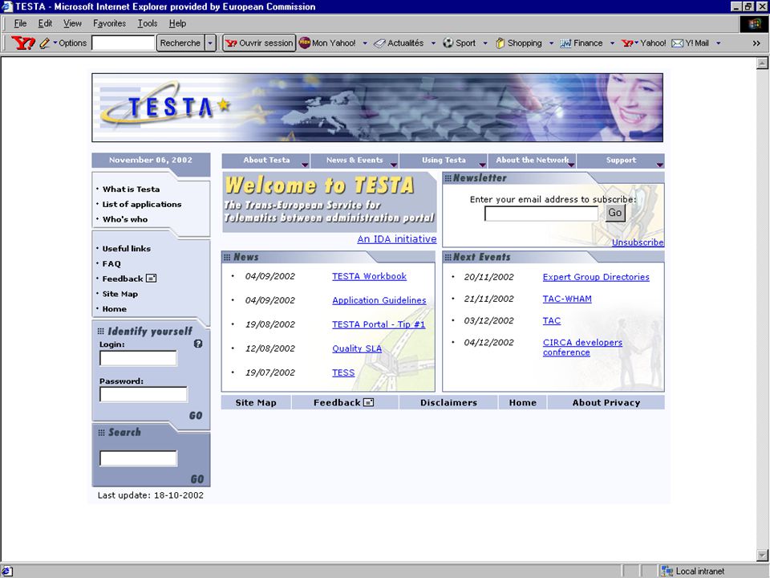Open the Mon Yahoo! icon button
770x578 pixels.
coord(305,43)
